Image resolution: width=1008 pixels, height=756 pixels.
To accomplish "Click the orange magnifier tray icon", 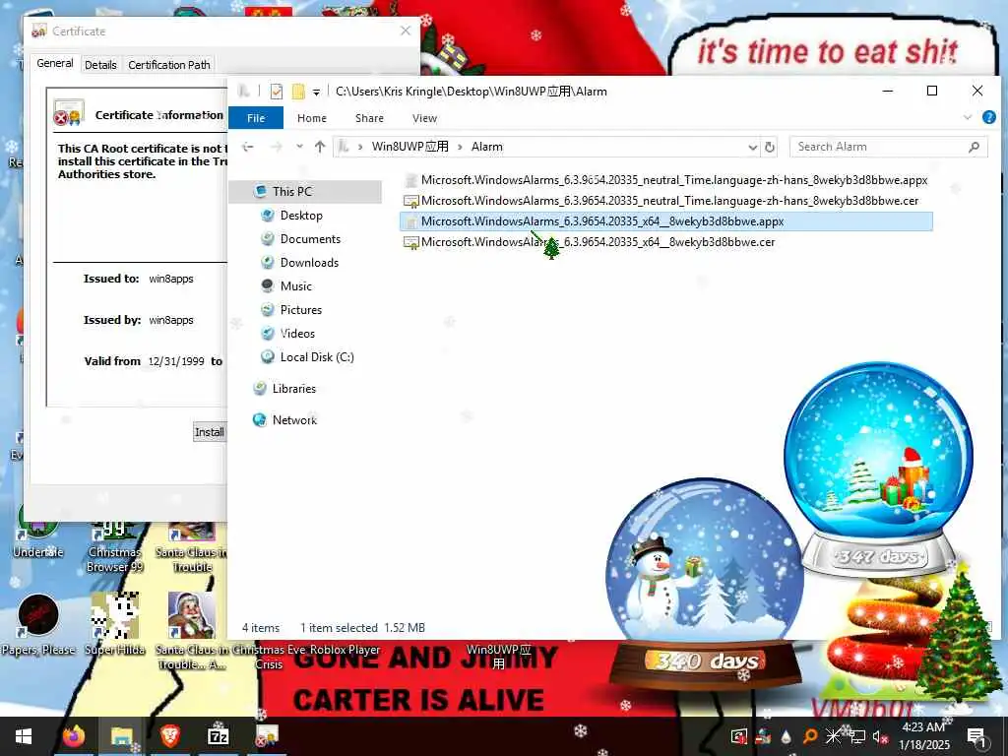I will click(x=810, y=736).
